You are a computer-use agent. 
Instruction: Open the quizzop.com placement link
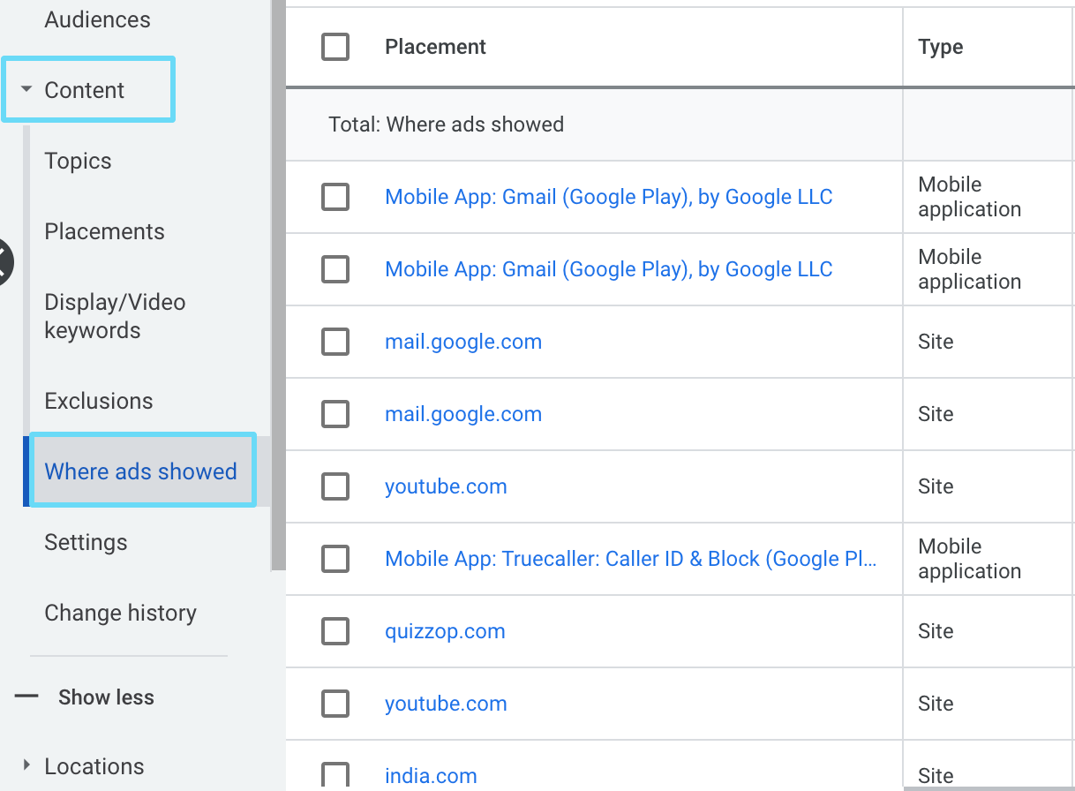(x=445, y=631)
